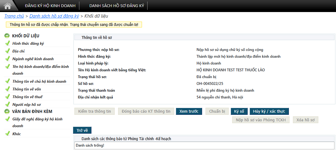Go to Trang chủ breadcrumb link
Viewport: 336px width, 150px height.
(14, 16)
